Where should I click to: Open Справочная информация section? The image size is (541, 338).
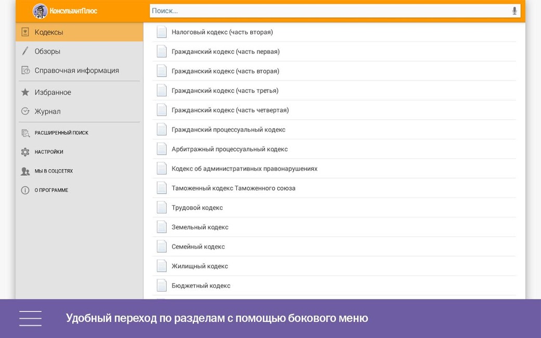[x=76, y=70]
